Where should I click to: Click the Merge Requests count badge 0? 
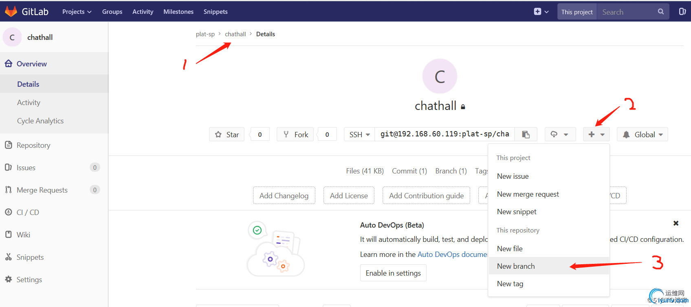95,190
